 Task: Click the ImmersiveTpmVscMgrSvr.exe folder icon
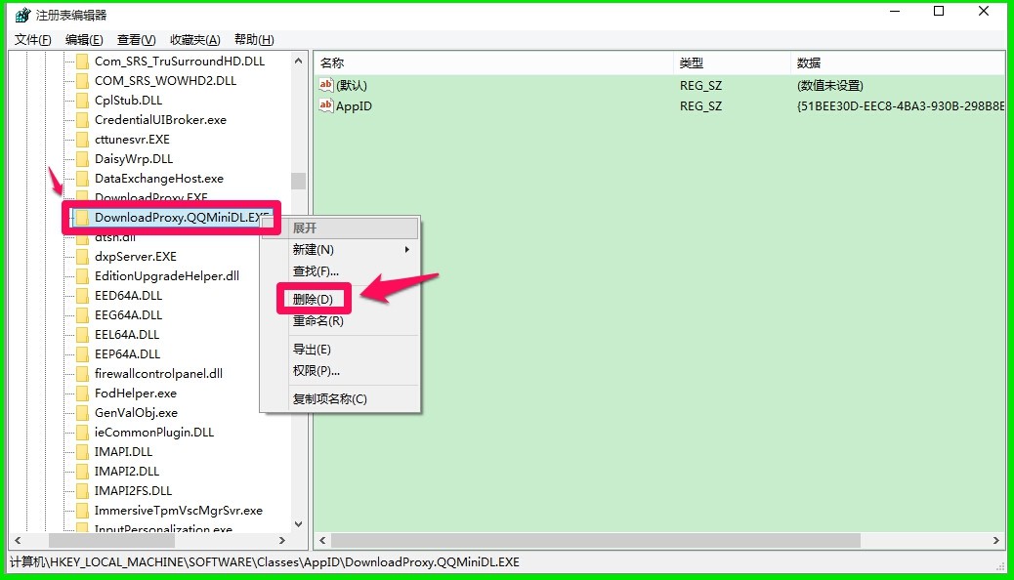tap(82, 510)
